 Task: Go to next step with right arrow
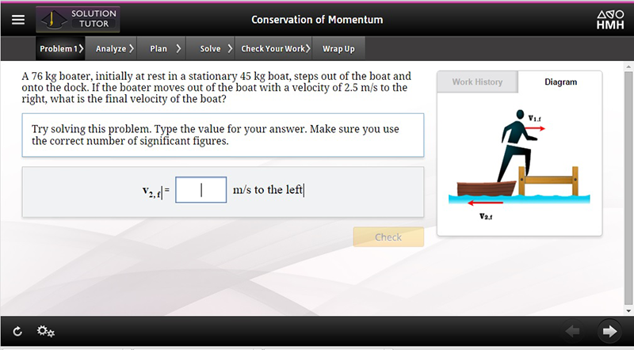pyautogui.click(x=609, y=331)
